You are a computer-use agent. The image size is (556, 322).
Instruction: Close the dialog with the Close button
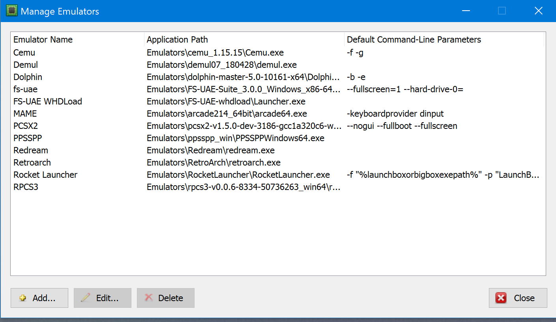pos(518,298)
